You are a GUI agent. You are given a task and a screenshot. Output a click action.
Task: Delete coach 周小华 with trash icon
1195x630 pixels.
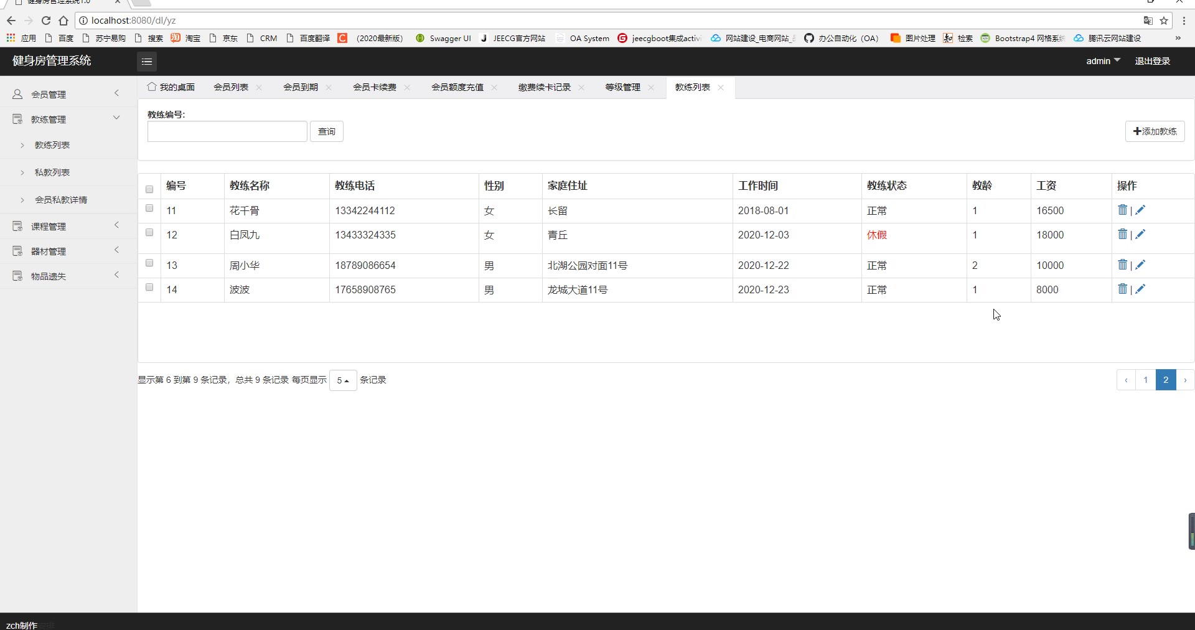click(1122, 265)
